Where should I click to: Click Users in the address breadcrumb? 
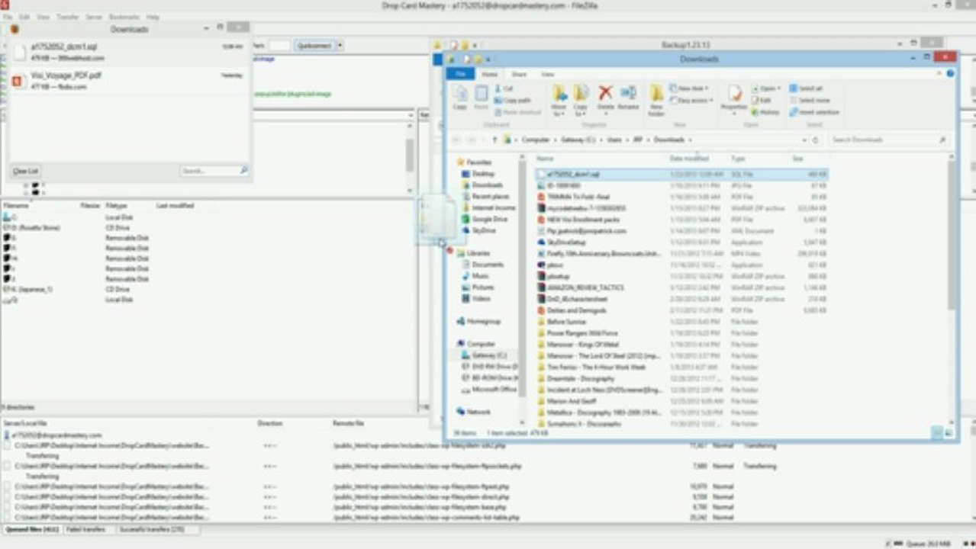[614, 140]
